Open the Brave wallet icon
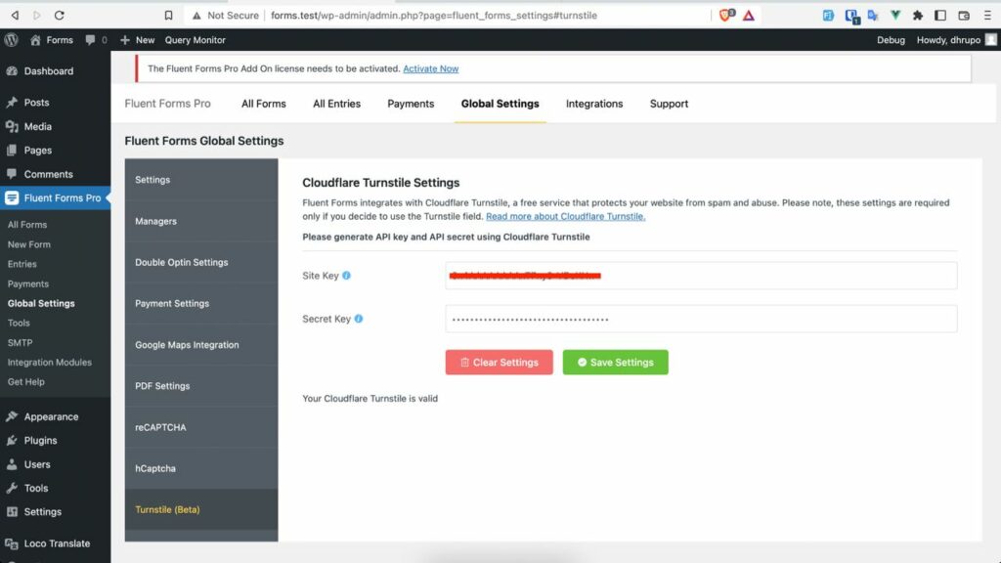 [964, 16]
